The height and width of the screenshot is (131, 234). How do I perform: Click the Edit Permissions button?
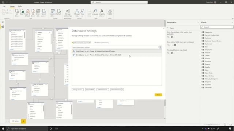103,90
